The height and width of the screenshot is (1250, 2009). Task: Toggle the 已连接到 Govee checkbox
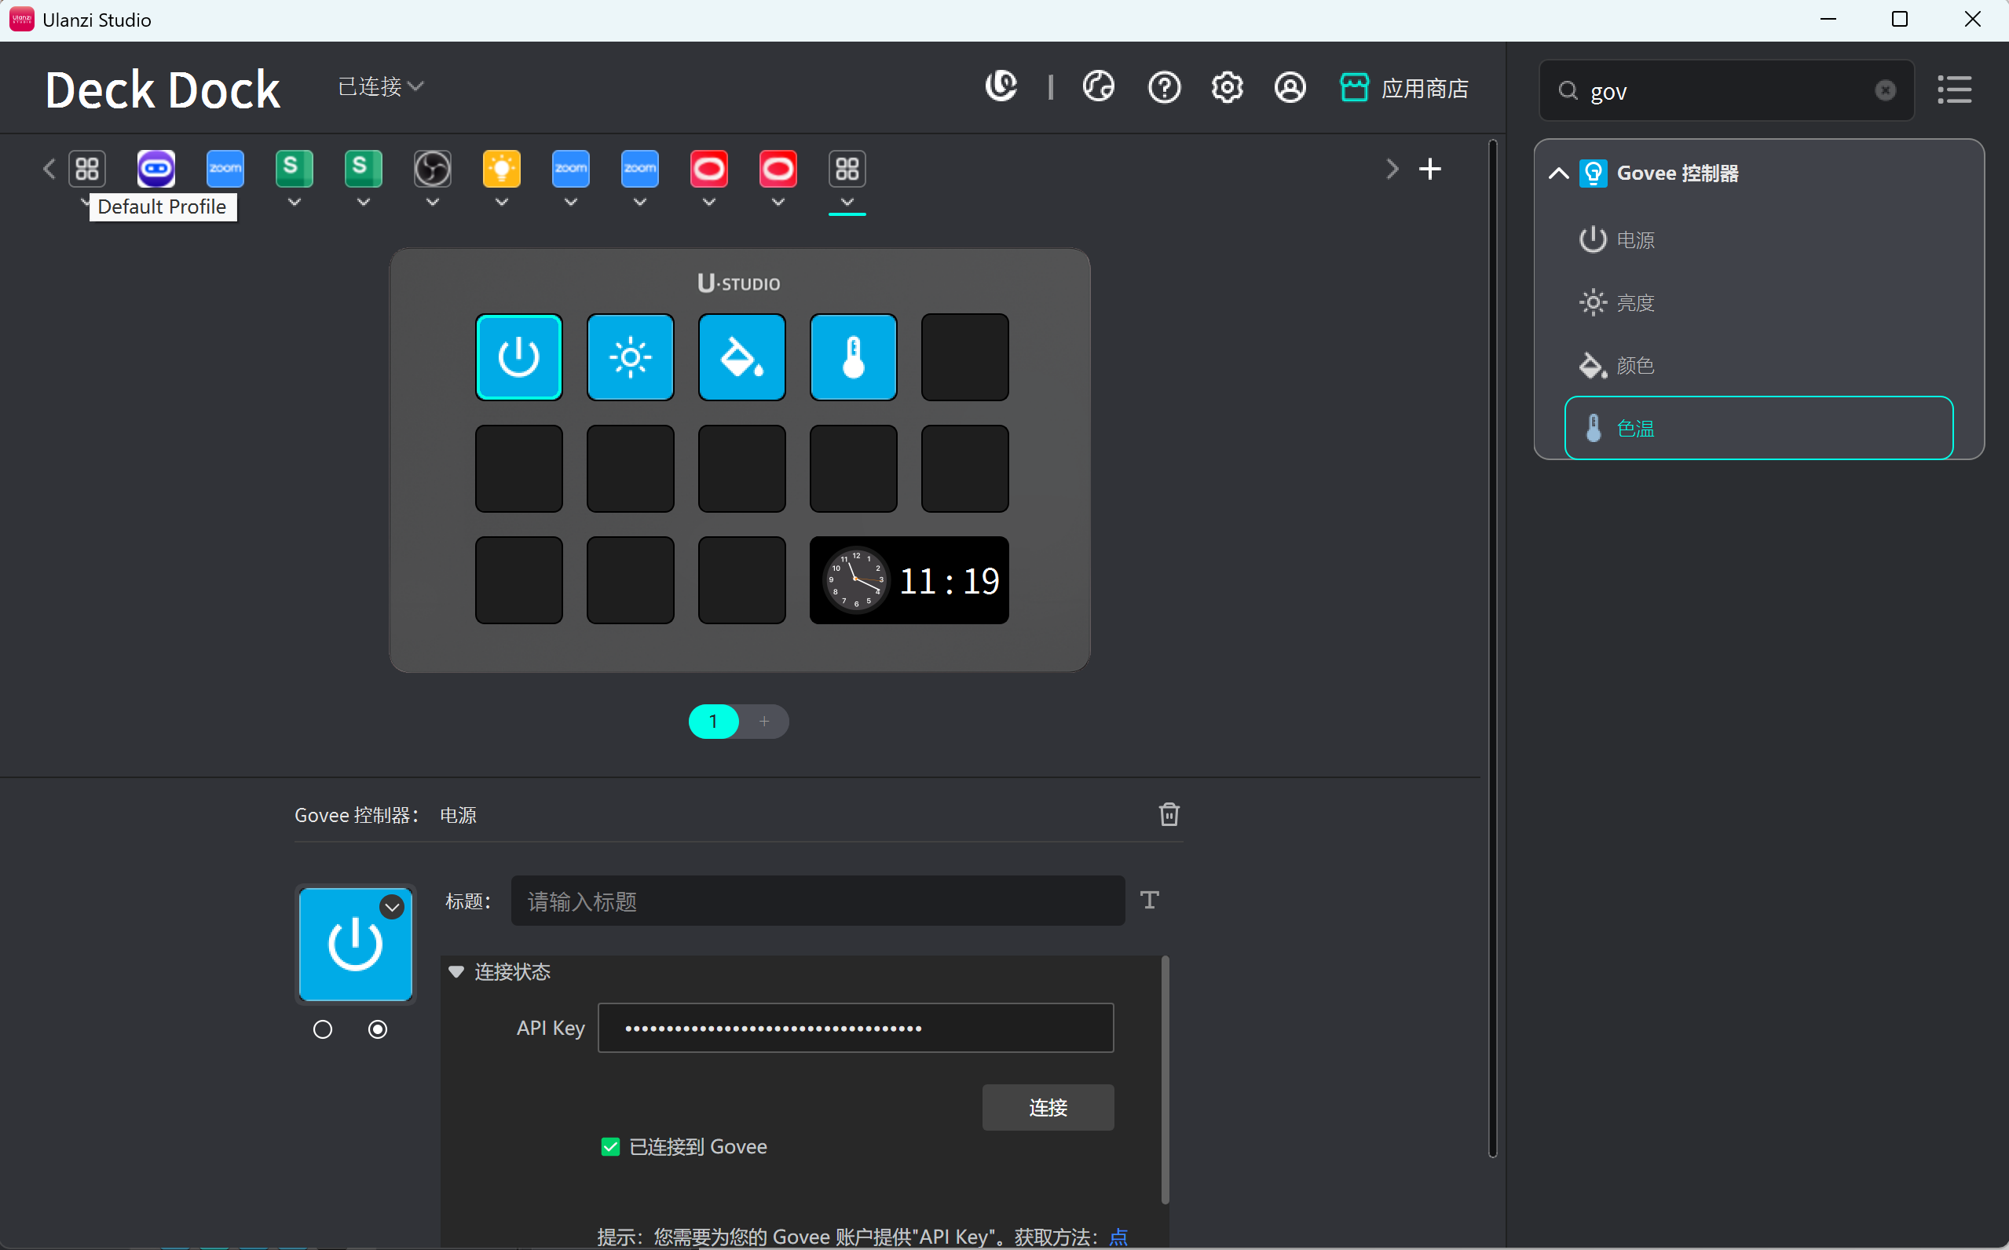tap(610, 1146)
